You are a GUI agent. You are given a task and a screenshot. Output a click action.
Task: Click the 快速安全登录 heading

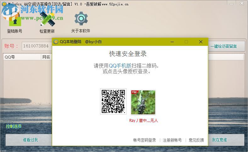128,54
